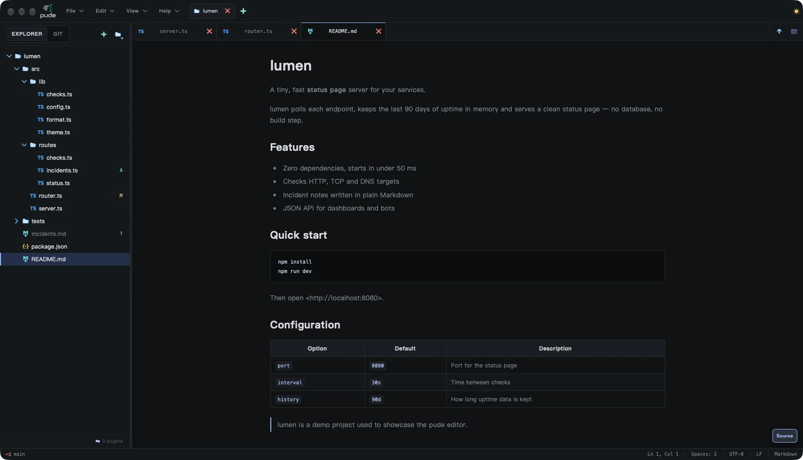Image resolution: width=803 pixels, height=460 pixels.
Task: Click the markdown icon beside README.md in tree
Action: click(x=25, y=259)
